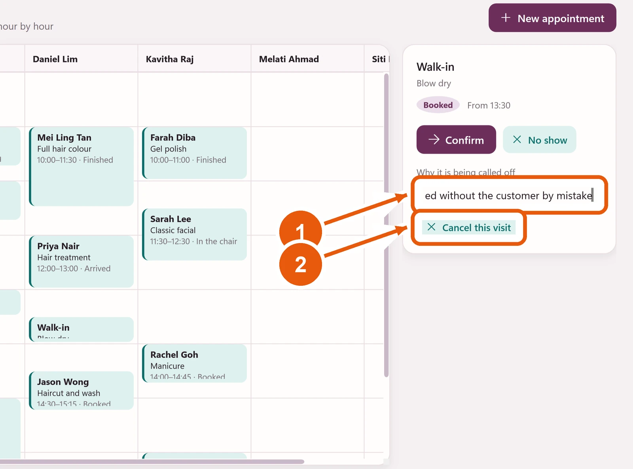This screenshot has height=469, width=633.
Task: Focus the cancellation reason text field
Action: (509, 196)
